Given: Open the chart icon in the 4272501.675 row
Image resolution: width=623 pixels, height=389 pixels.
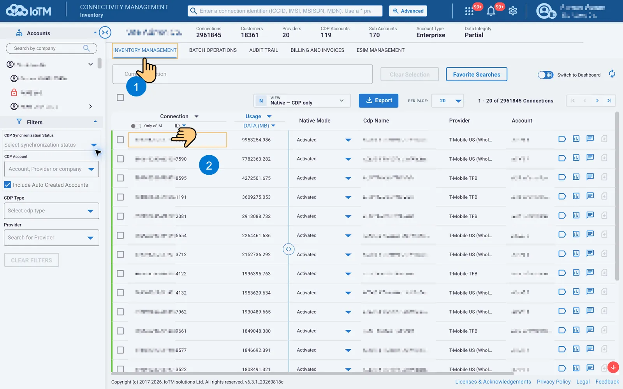Looking at the screenshot, I should coord(576,177).
